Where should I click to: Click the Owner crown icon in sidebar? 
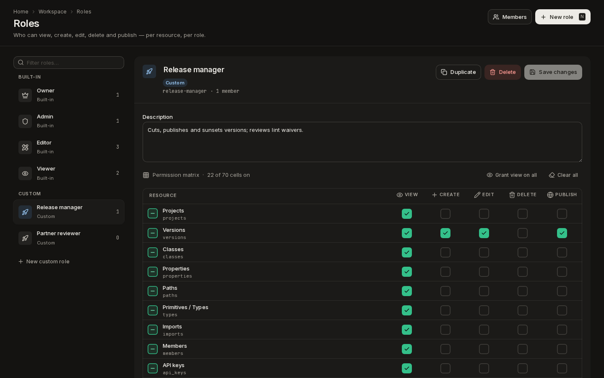tap(25, 95)
